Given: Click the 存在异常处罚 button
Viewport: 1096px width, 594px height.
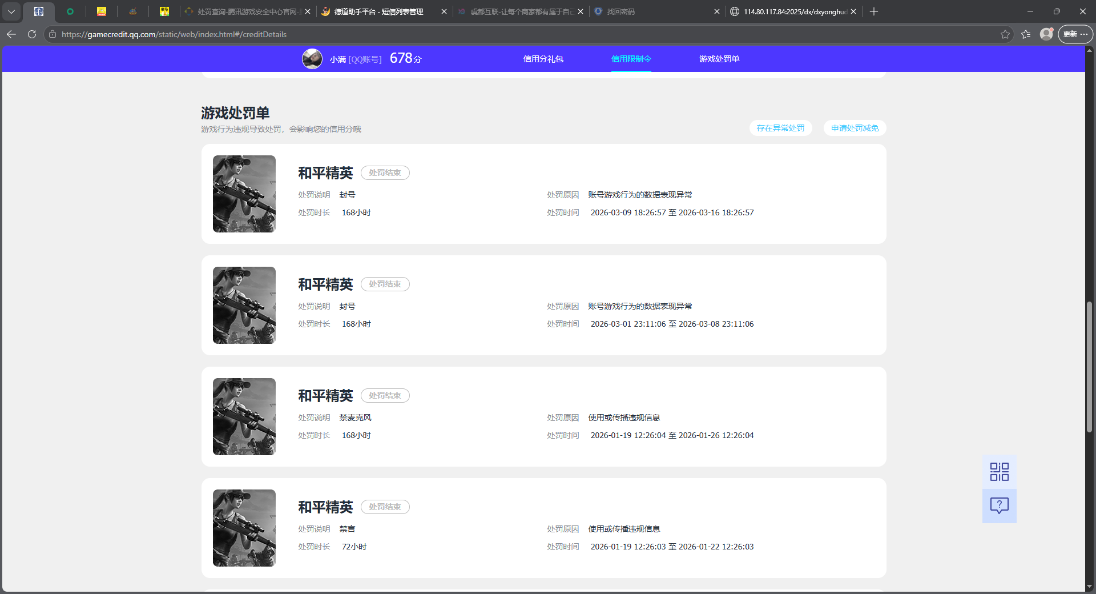Looking at the screenshot, I should [780, 128].
